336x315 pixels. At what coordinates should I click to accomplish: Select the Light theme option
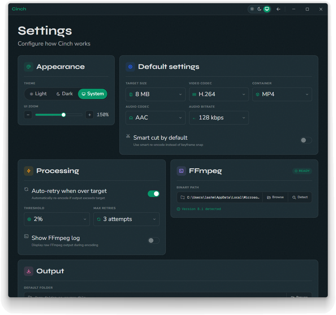38,94
